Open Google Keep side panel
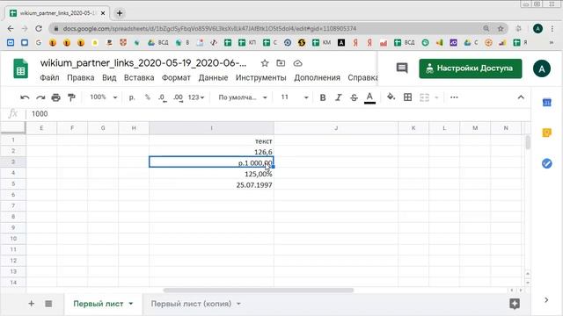This screenshot has width=563, height=316. (x=547, y=133)
